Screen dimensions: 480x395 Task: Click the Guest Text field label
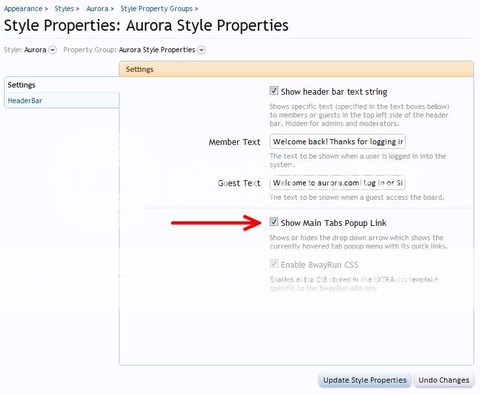click(x=239, y=183)
